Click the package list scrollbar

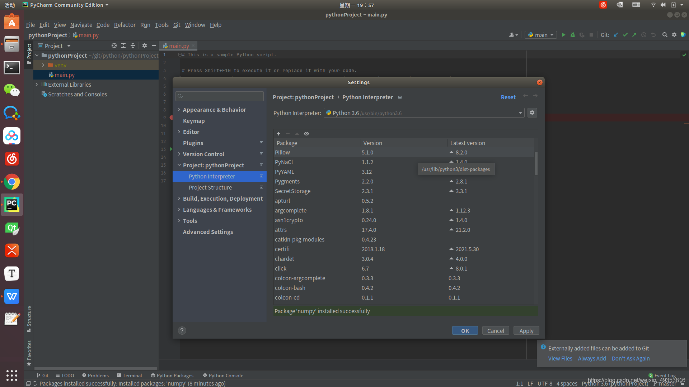pyautogui.click(x=536, y=163)
